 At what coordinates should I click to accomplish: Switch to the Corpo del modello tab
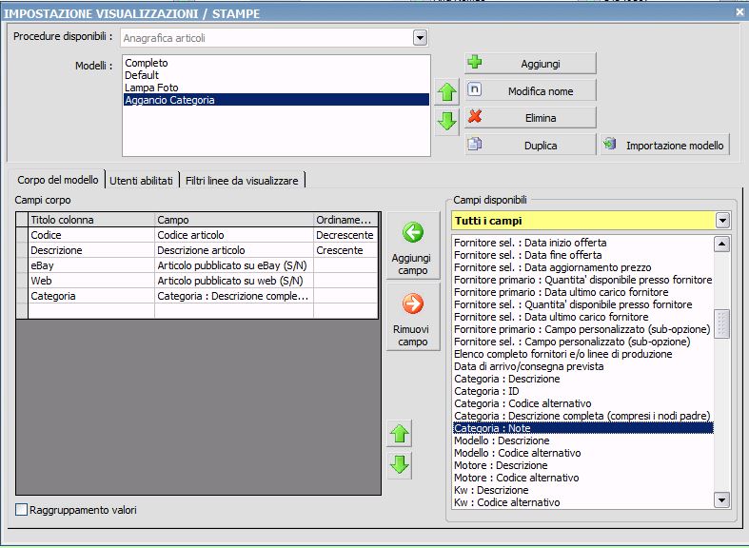pyautogui.click(x=58, y=180)
